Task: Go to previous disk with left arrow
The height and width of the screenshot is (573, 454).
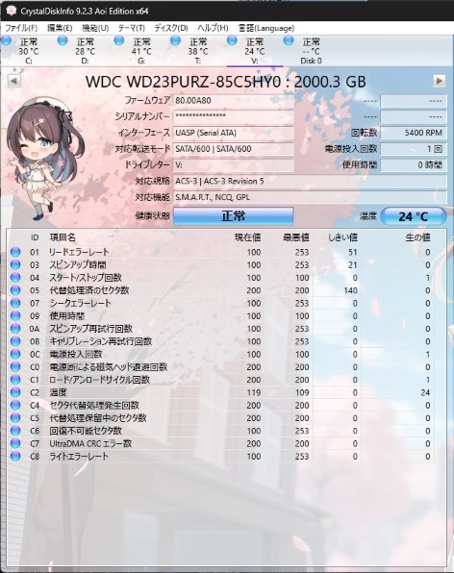Action: [13, 81]
